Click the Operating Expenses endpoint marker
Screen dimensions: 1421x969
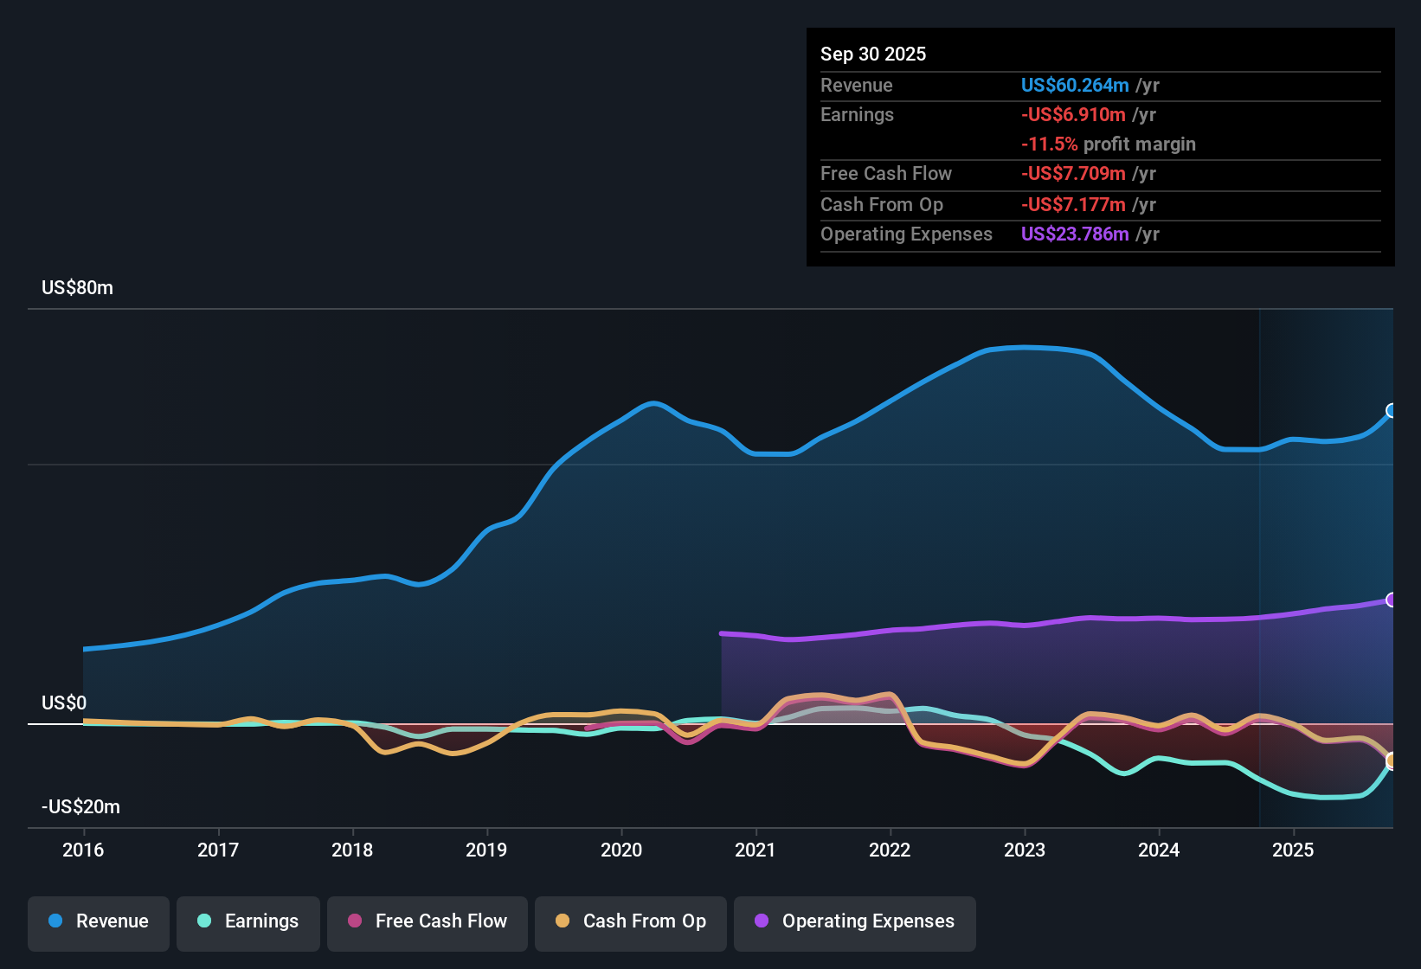pos(1392,598)
